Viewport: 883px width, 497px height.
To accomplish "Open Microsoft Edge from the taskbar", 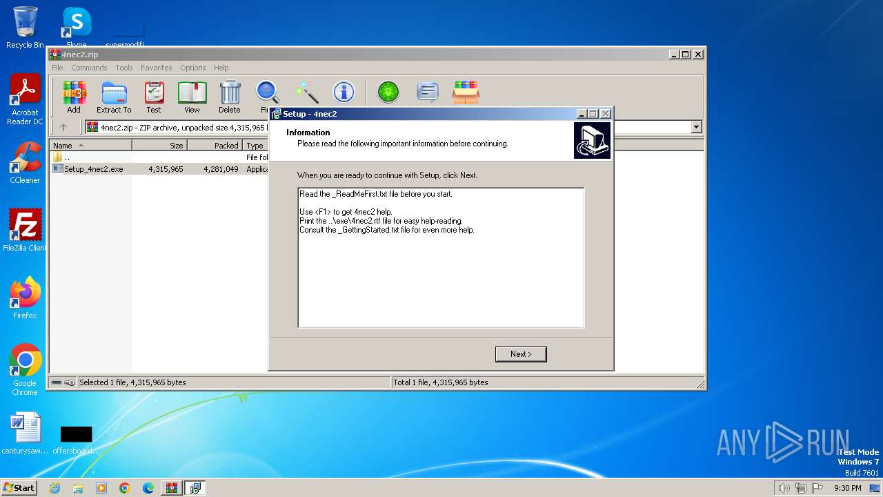I will coord(148,488).
